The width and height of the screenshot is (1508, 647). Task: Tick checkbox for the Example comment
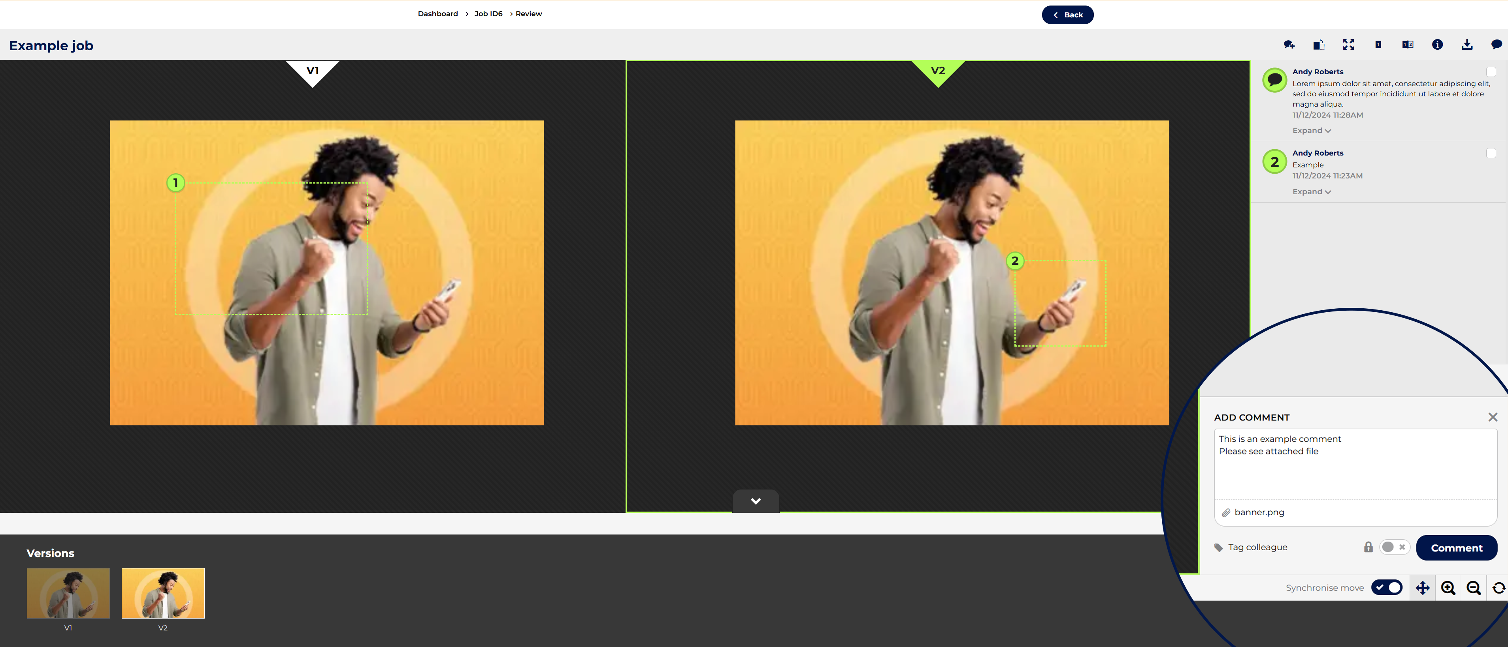(x=1491, y=153)
